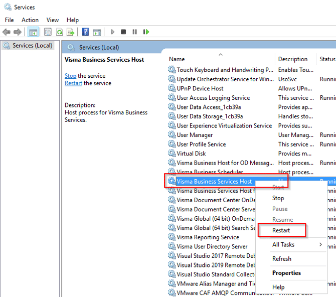
Task: Choose Refresh in the context menu
Action: click(282, 259)
